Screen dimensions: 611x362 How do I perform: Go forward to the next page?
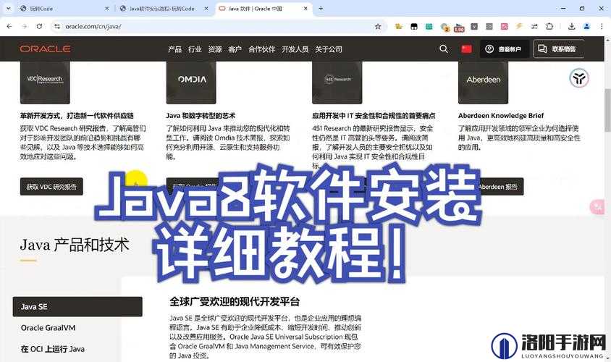pos(25,27)
